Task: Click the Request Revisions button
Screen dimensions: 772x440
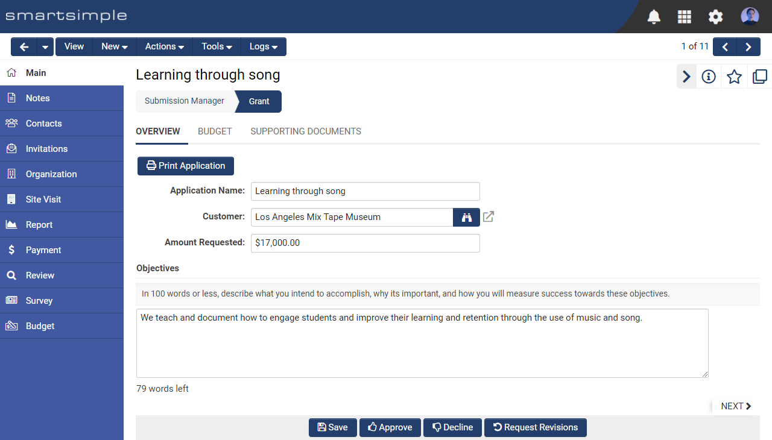Action: 535,427
